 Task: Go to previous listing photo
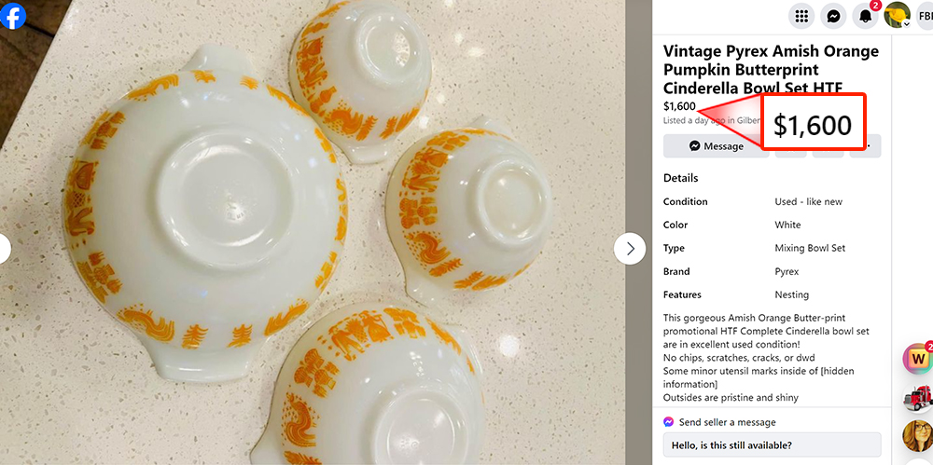[3, 249]
